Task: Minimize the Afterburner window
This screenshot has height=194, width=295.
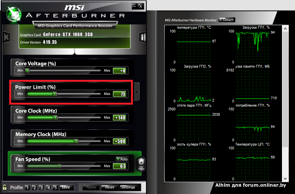Action: (134, 6)
